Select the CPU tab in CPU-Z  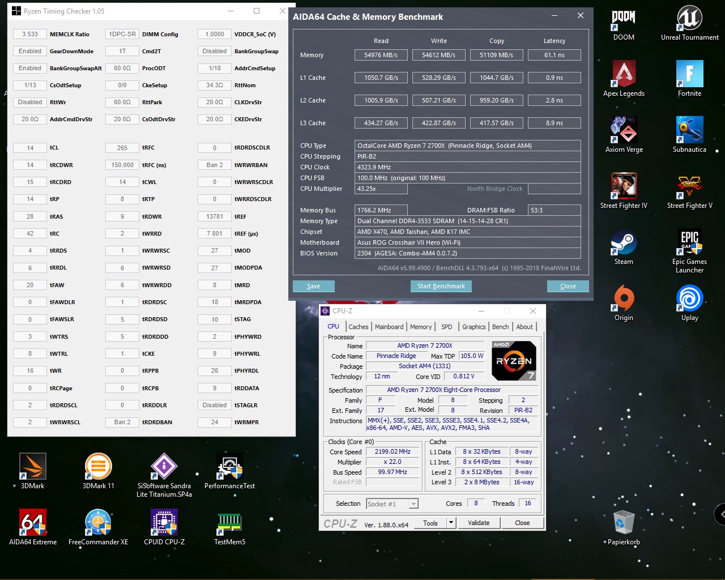[x=334, y=326]
